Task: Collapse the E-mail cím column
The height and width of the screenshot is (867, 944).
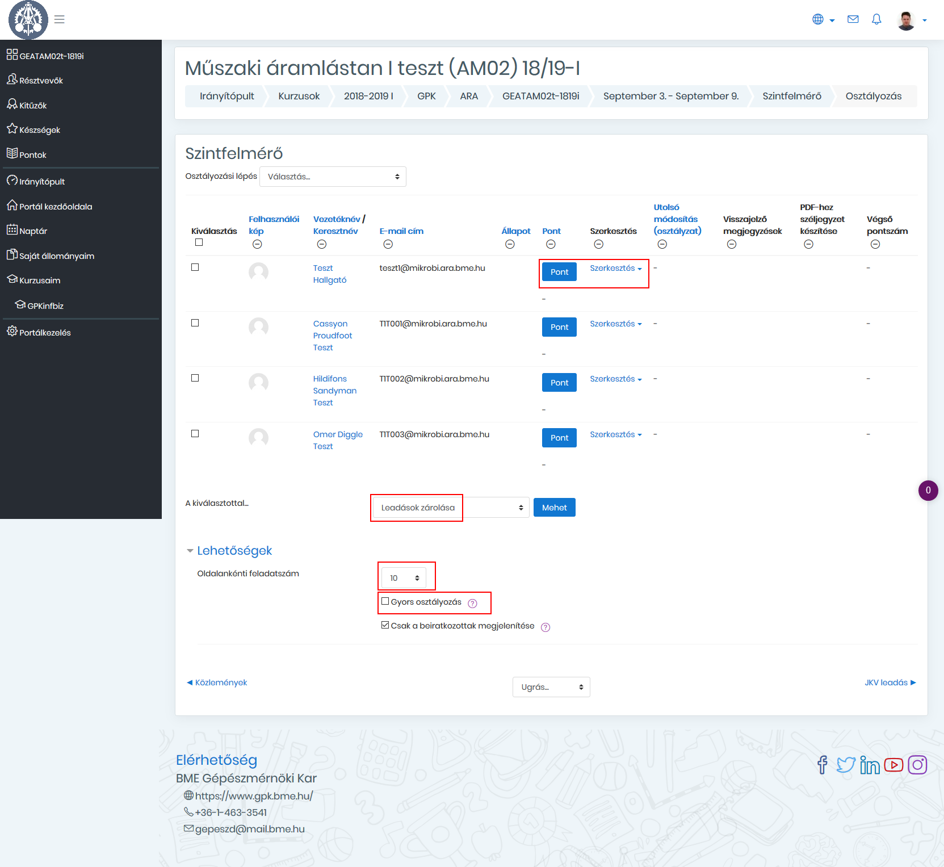Action: pyautogui.click(x=388, y=244)
